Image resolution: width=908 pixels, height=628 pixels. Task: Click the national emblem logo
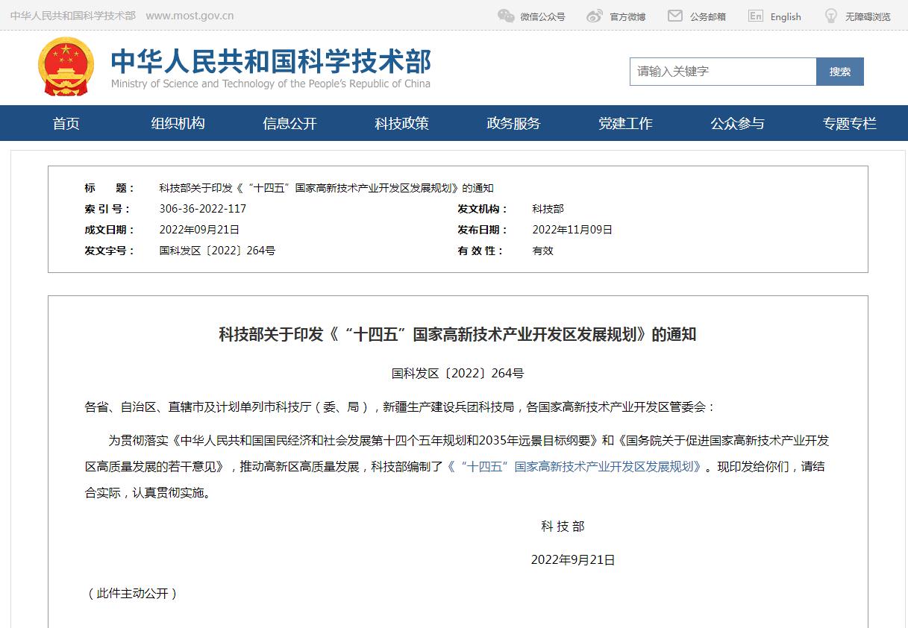click(66, 67)
